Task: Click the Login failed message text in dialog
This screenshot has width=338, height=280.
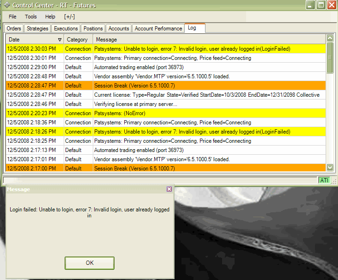Action: click(90, 212)
